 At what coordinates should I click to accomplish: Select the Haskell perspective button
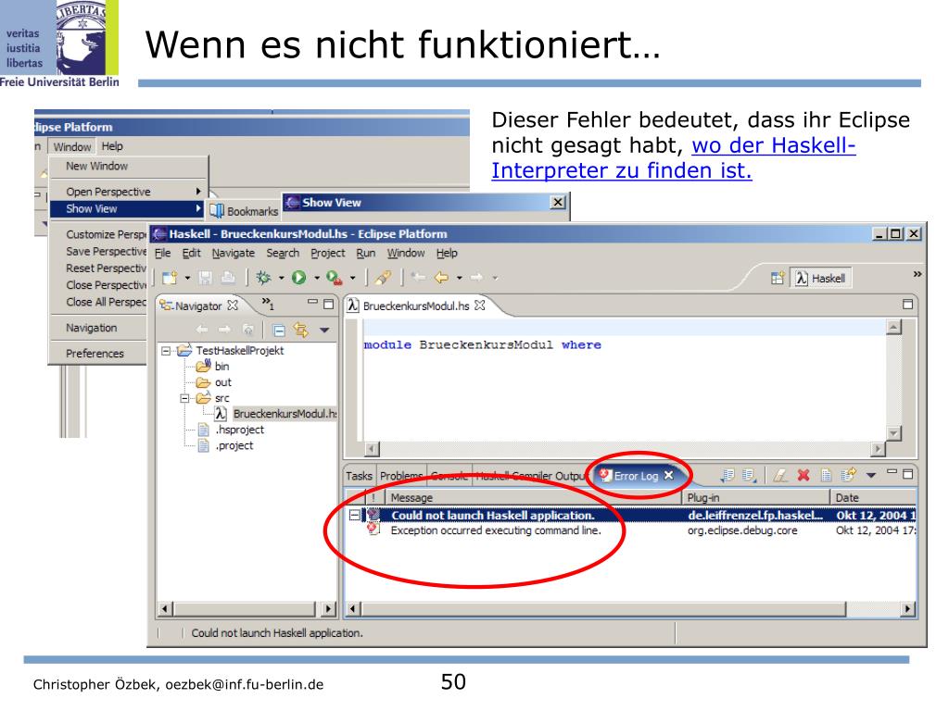point(821,278)
